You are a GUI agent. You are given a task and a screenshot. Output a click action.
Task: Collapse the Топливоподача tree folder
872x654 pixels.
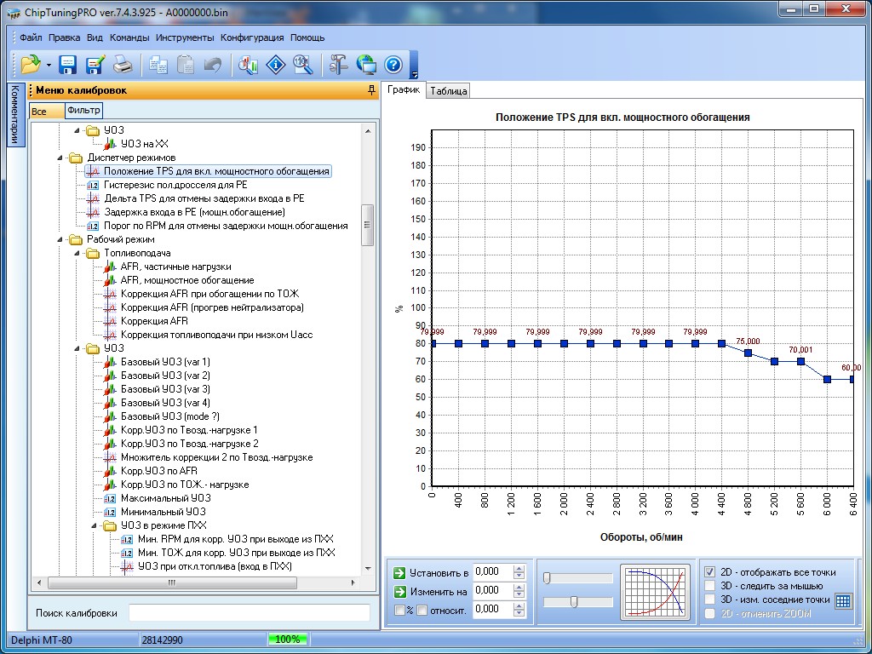coord(76,253)
